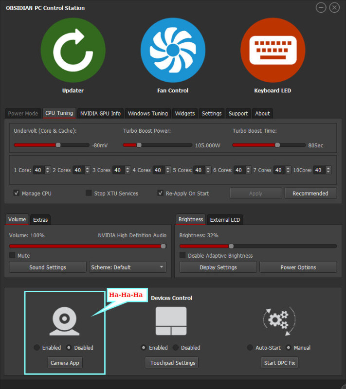Viewport: 346px width, 389px height.
Task: Click the 10 Cores multiplier value field
Action: [319, 170]
